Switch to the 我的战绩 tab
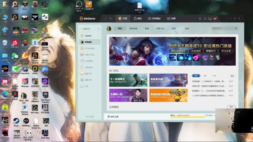 (133, 28)
